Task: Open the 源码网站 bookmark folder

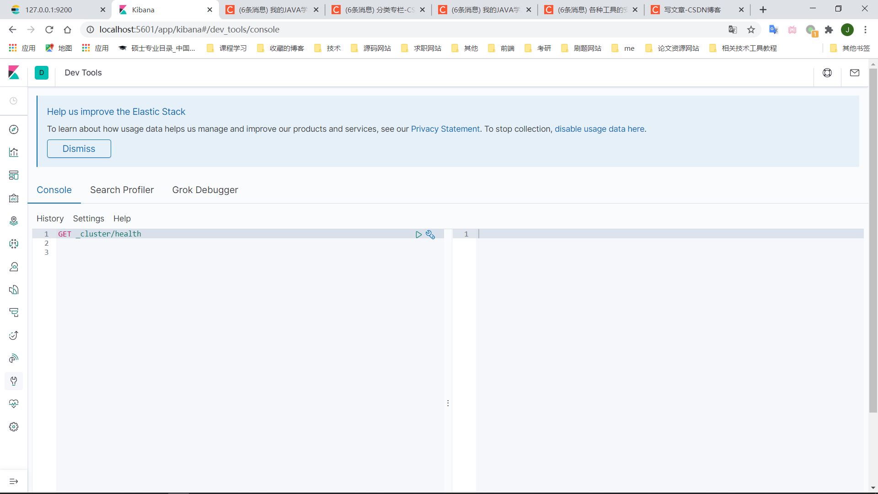Action: coord(371,48)
